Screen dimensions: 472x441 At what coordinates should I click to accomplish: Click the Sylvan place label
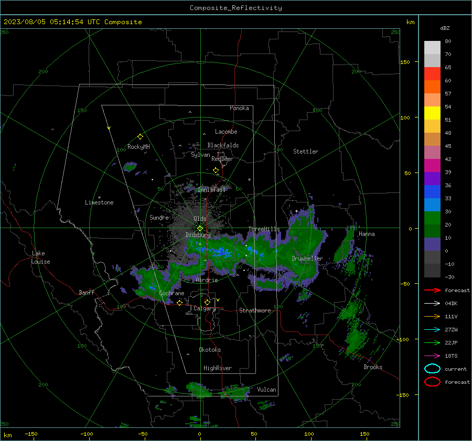point(200,155)
